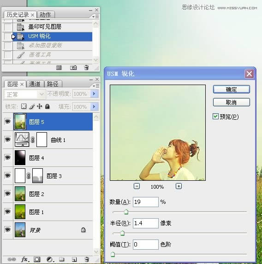Switch to the 通道 channels tab
The width and height of the screenshot is (262, 264).
tap(35, 84)
